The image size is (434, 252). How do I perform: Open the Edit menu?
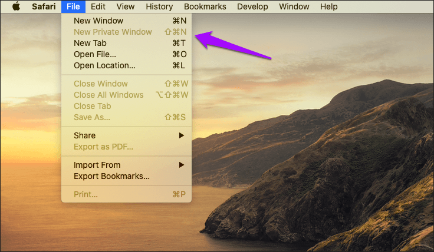(98, 6)
